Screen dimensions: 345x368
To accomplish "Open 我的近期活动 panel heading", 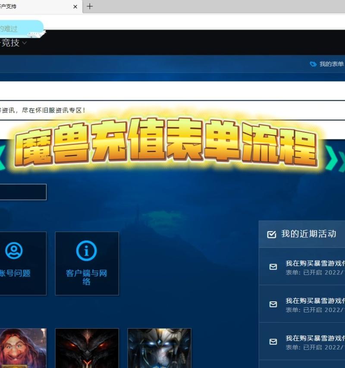I will point(309,234).
